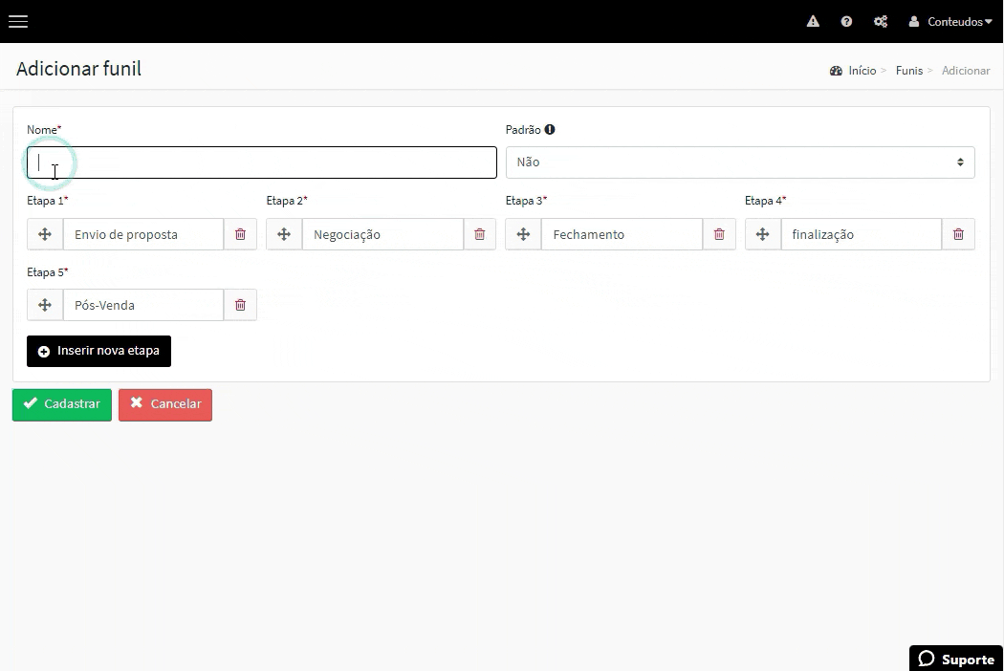1004x671 pixels.
Task: Click move handle of Pós-Venda stage
Action: [x=45, y=305]
